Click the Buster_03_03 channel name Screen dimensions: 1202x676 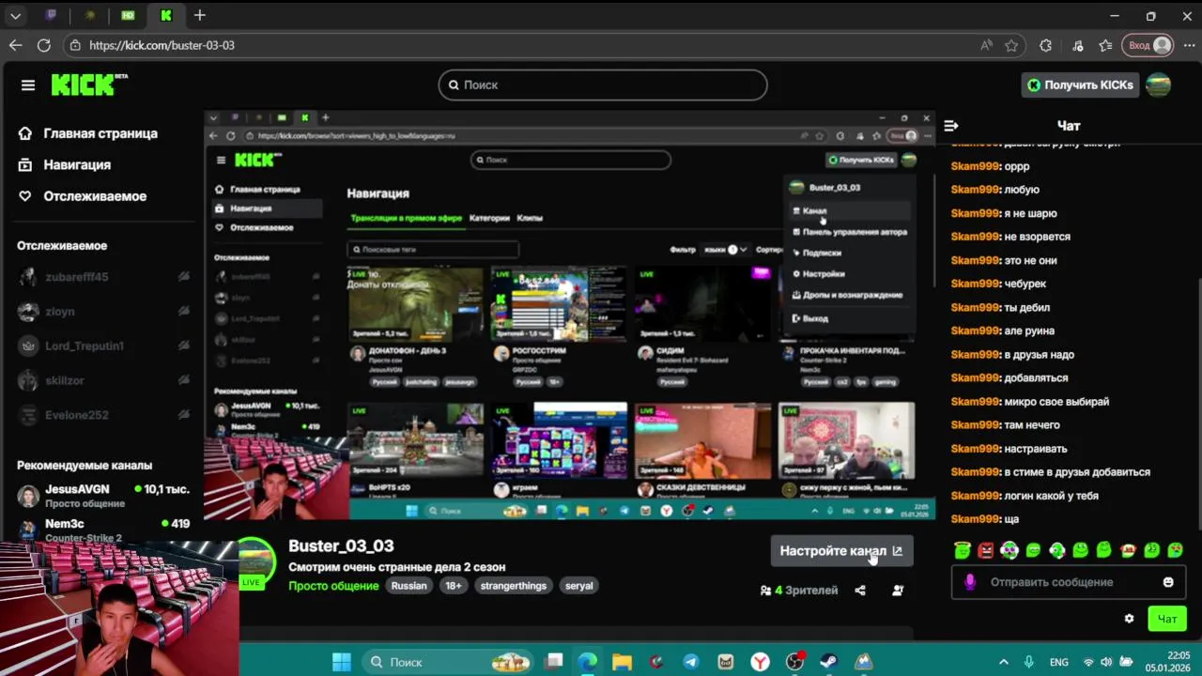341,546
